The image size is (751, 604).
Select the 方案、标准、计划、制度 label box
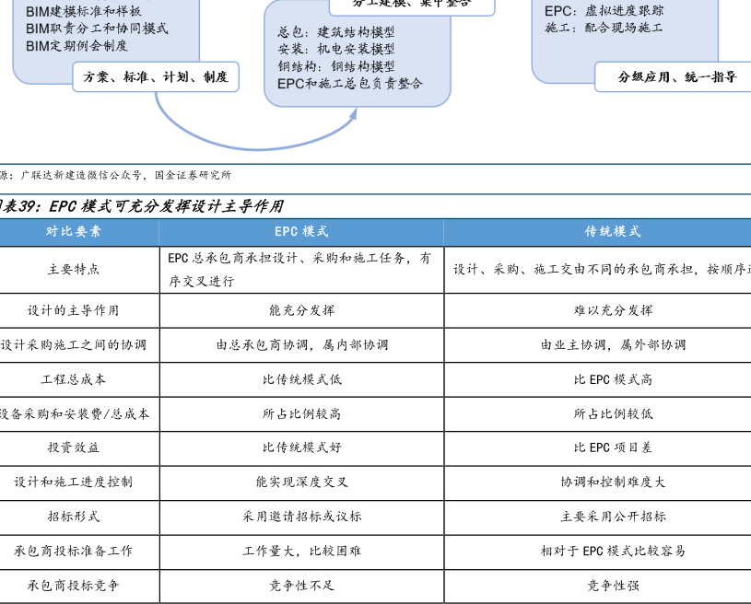pos(155,76)
